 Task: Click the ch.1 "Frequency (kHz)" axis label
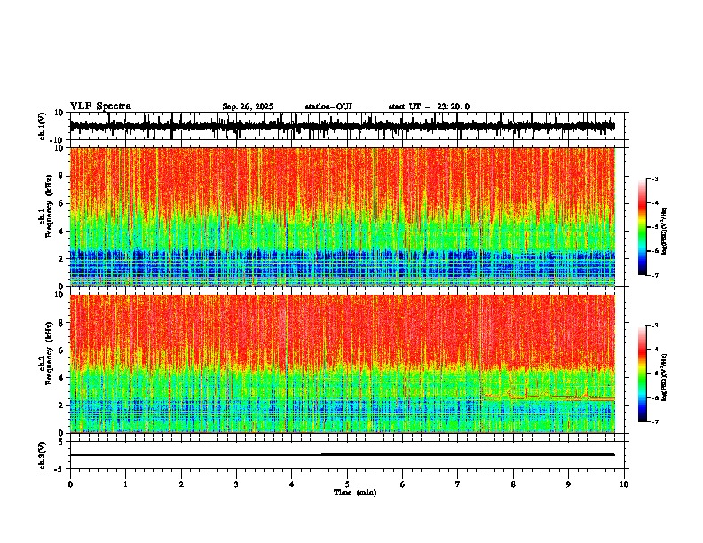[49, 206]
